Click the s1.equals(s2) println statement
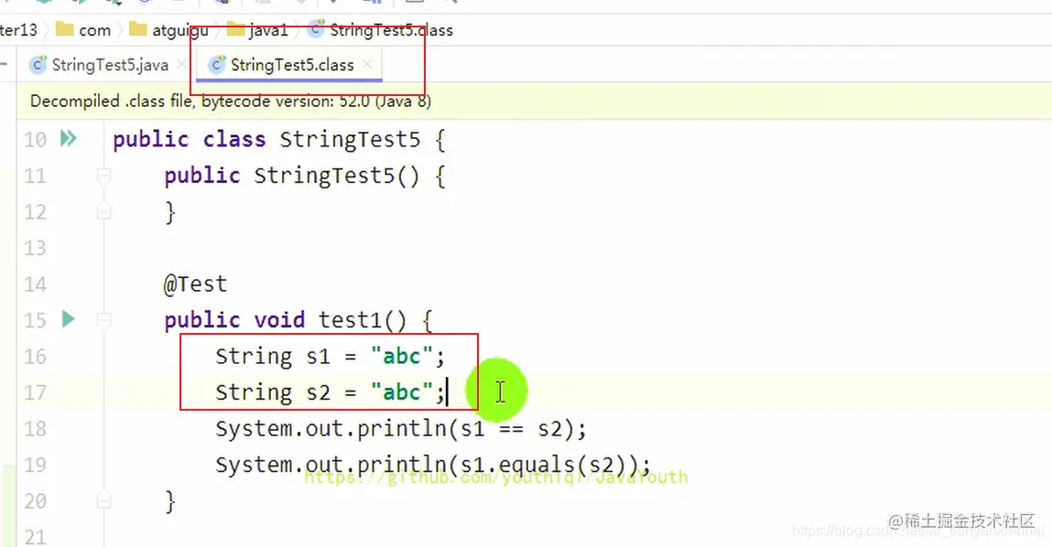This screenshot has width=1052, height=547. click(x=433, y=465)
